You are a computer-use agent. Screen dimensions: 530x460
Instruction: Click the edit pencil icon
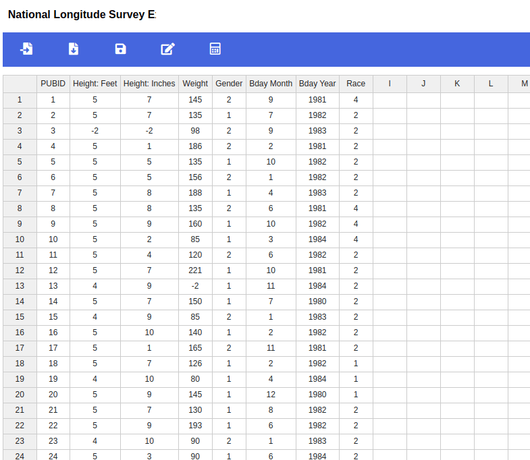[167, 49]
